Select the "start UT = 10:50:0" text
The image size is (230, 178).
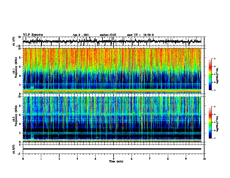click(x=140, y=35)
